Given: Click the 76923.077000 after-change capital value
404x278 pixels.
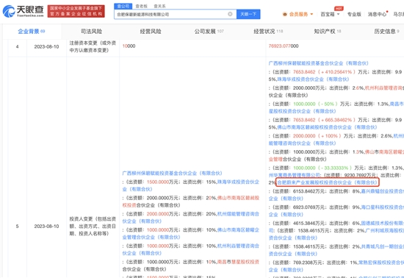Looking at the screenshot, I should click(x=284, y=46).
